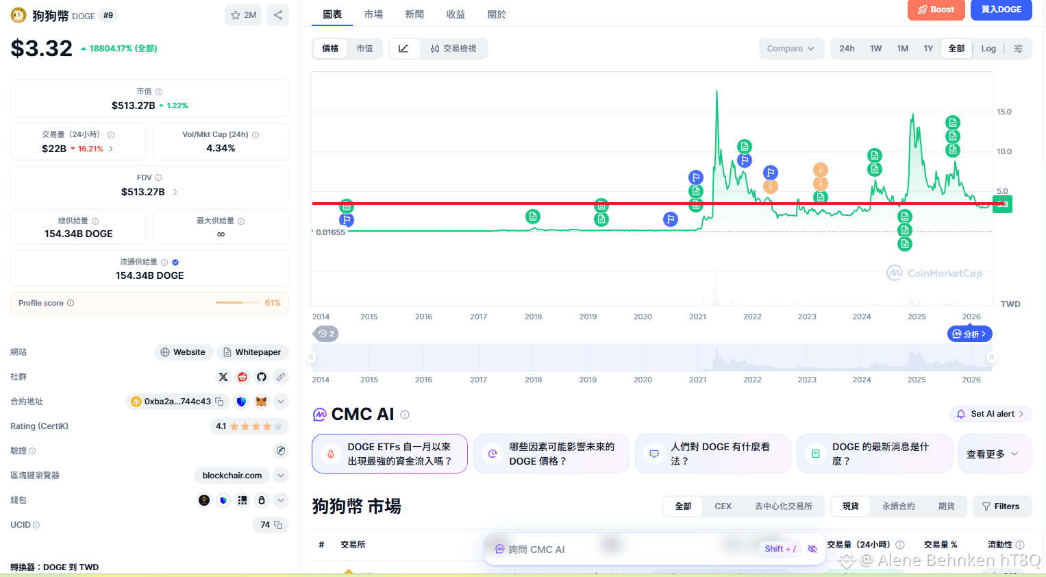Switch to the 收益 tab
The width and height of the screenshot is (1046, 577).
456,14
